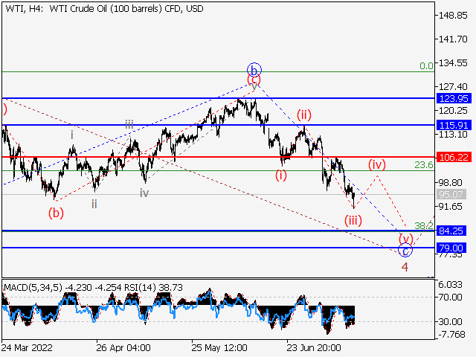Click the 23.6 Fibonacci level label
This screenshot has width=476, height=357.
click(424, 165)
